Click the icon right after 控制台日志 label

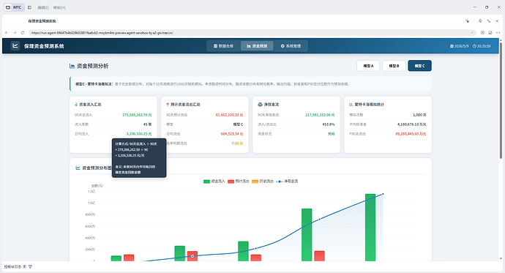(x=24, y=266)
